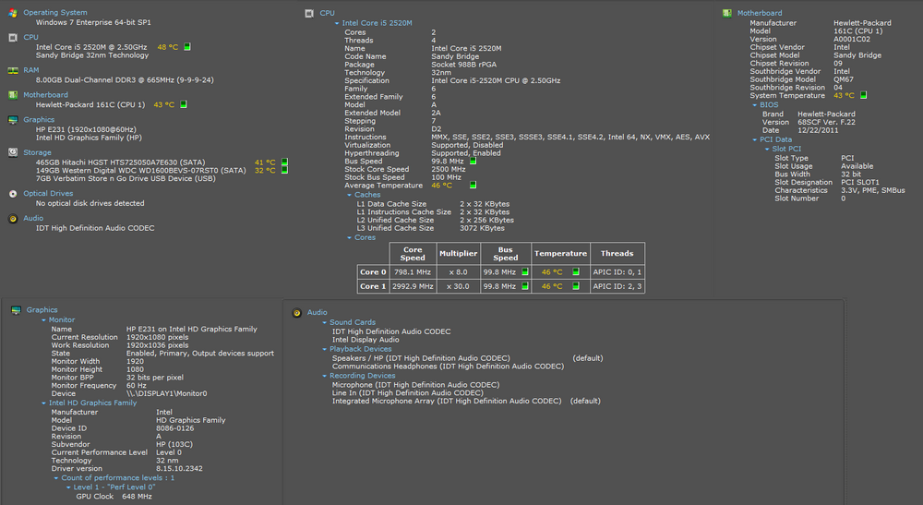This screenshot has width=923, height=505.
Task: Click the green indicator next to System Temperature
Action: point(863,95)
